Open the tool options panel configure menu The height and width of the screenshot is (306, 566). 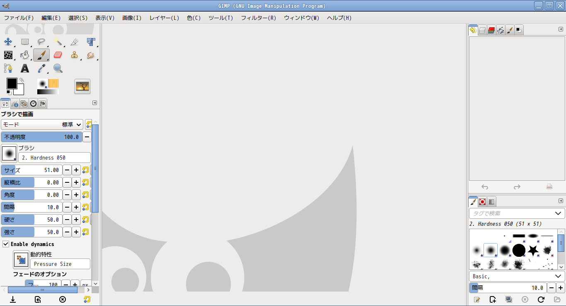tap(94, 103)
